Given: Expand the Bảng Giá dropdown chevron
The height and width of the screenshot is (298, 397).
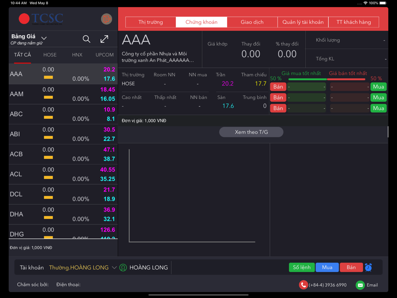Looking at the screenshot, I should 44,38.
